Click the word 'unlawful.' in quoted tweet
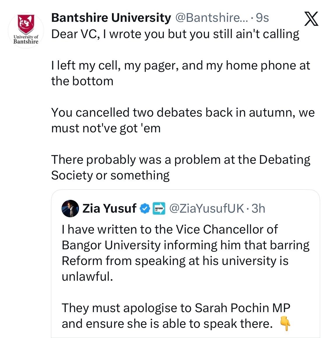The width and height of the screenshot is (328, 338). tap(87, 276)
